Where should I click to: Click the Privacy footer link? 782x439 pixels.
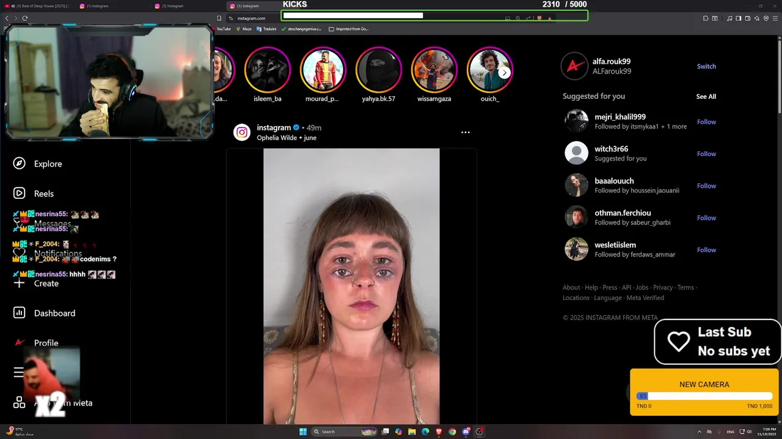[x=663, y=287]
